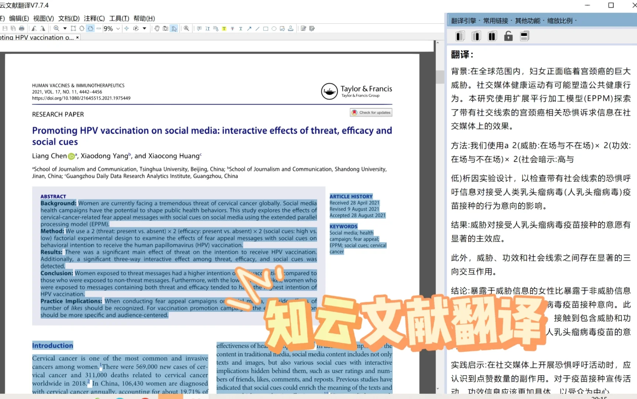Select the Stamp tool
The height and width of the screenshot is (399, 637).
coord(291,28)
